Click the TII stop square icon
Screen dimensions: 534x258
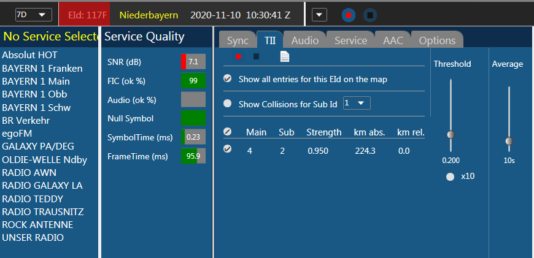coord(257,56)
